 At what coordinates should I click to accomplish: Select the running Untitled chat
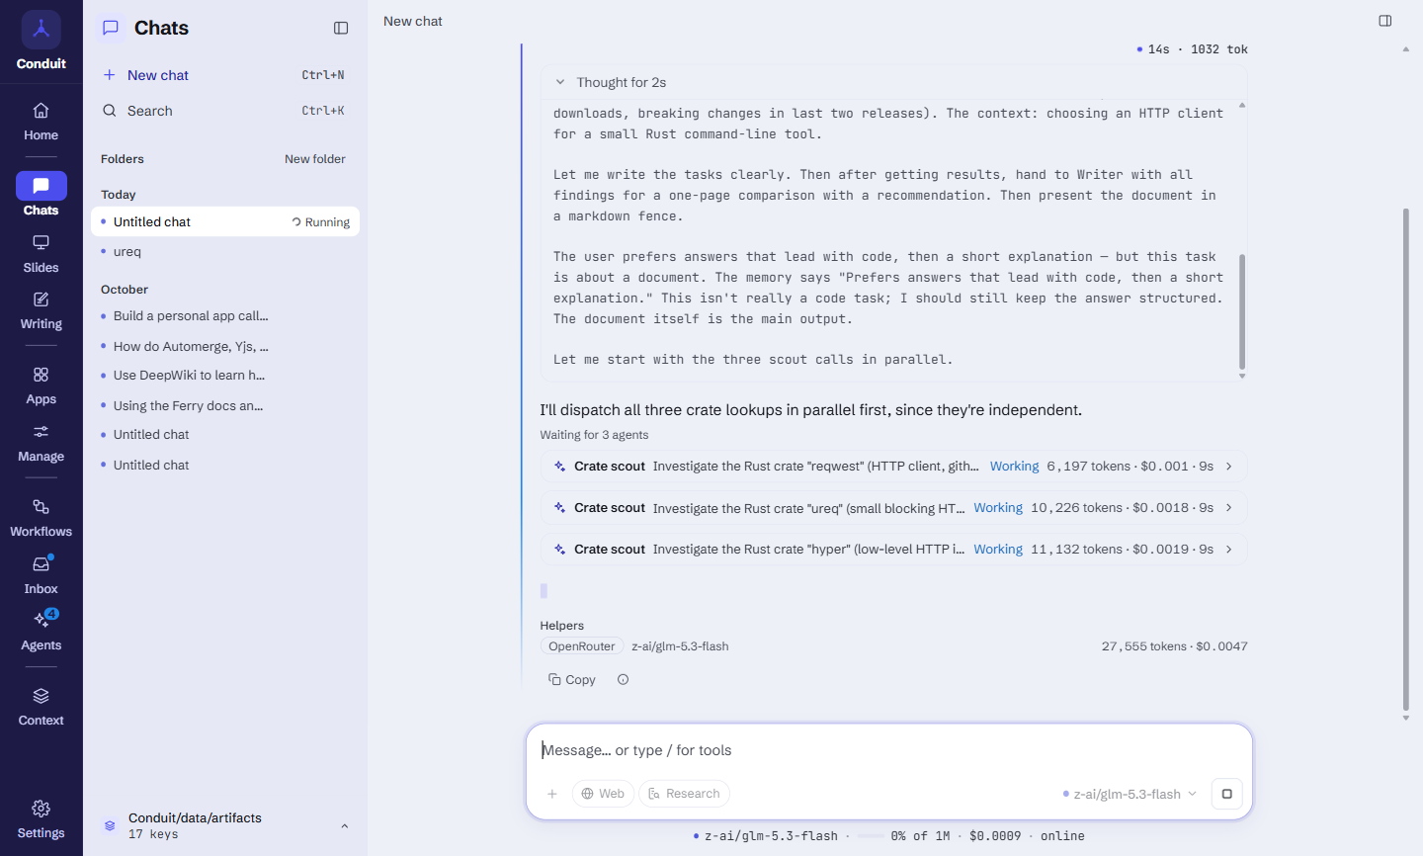[x=225, y=221]
